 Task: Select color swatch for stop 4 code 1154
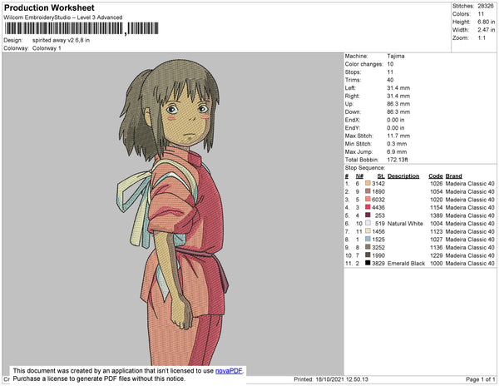368,207
